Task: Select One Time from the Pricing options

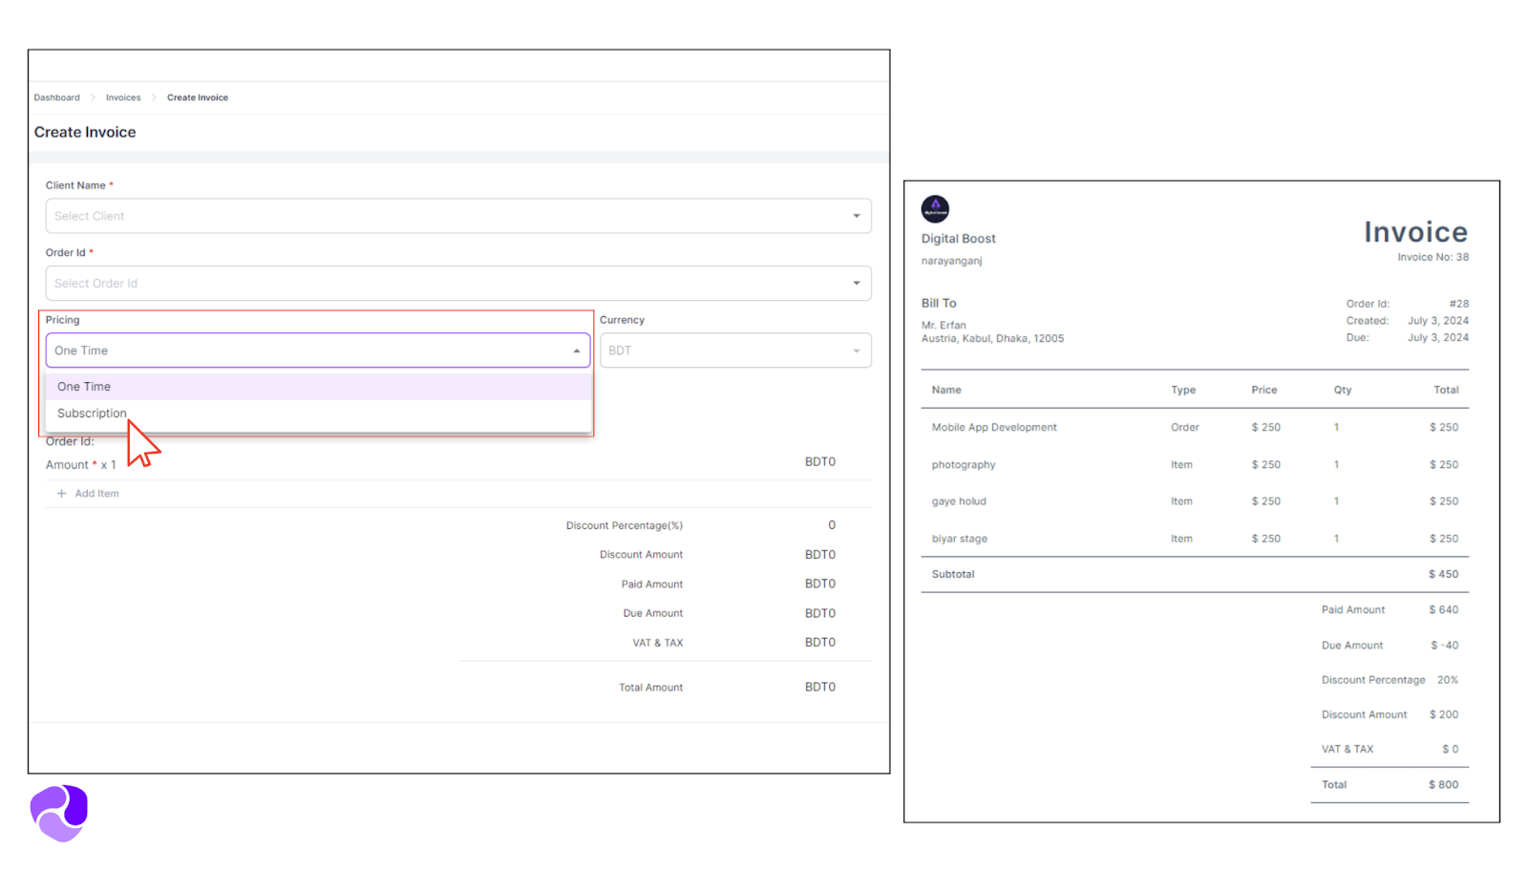Action: pos(84,386)
